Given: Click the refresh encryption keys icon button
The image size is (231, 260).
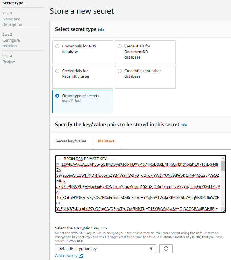Looking at the screenshot, I should click(x=166, y=248).
